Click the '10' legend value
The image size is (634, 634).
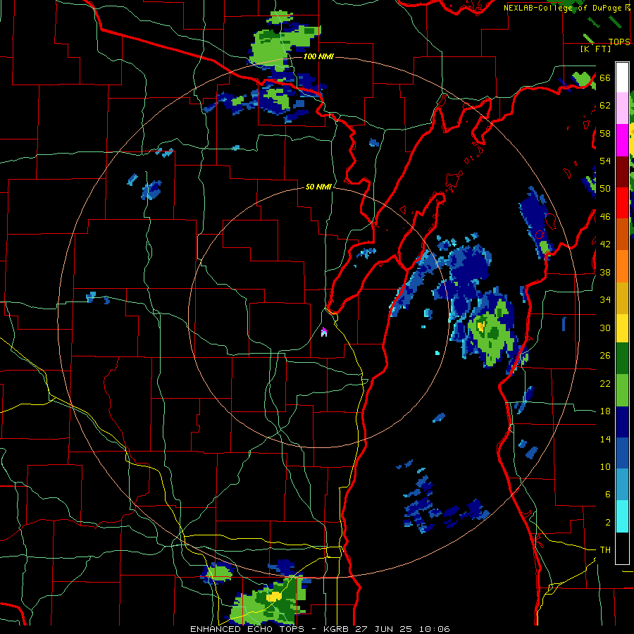605,466
